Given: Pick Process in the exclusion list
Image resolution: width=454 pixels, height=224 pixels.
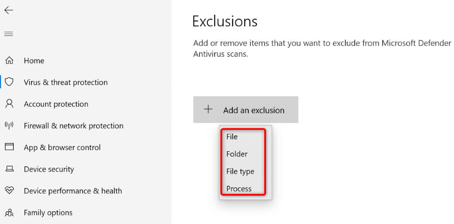Looking at the screenshot, I should (x=239, y=189).
